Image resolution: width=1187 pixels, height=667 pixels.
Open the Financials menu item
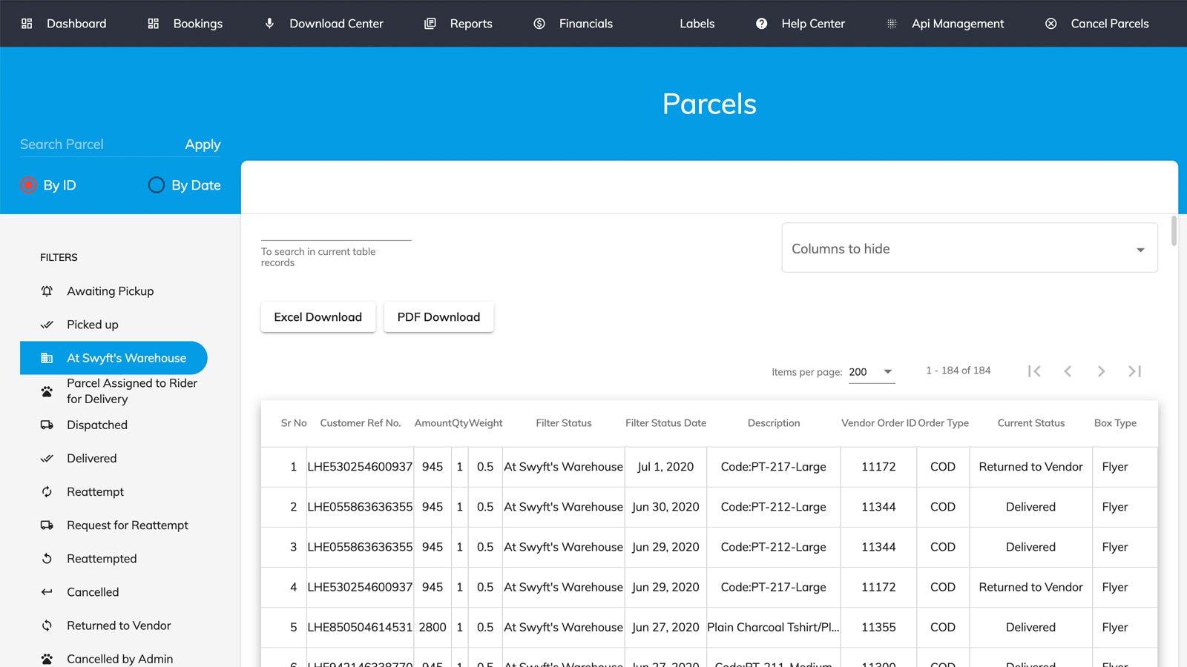point(573,24)
